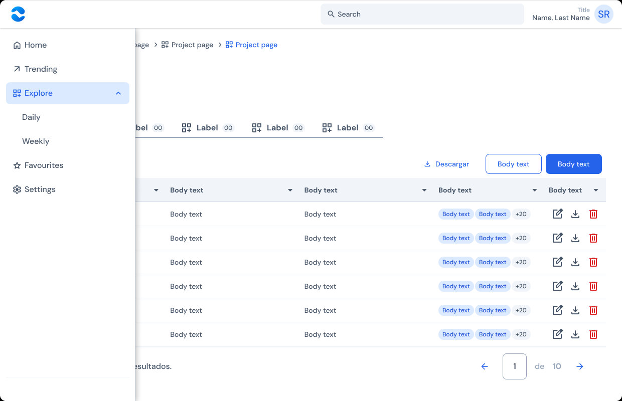Viewport: 622px width, 401px height.
Task: Click the +20 chip in first row
Action: pos(521,214)
